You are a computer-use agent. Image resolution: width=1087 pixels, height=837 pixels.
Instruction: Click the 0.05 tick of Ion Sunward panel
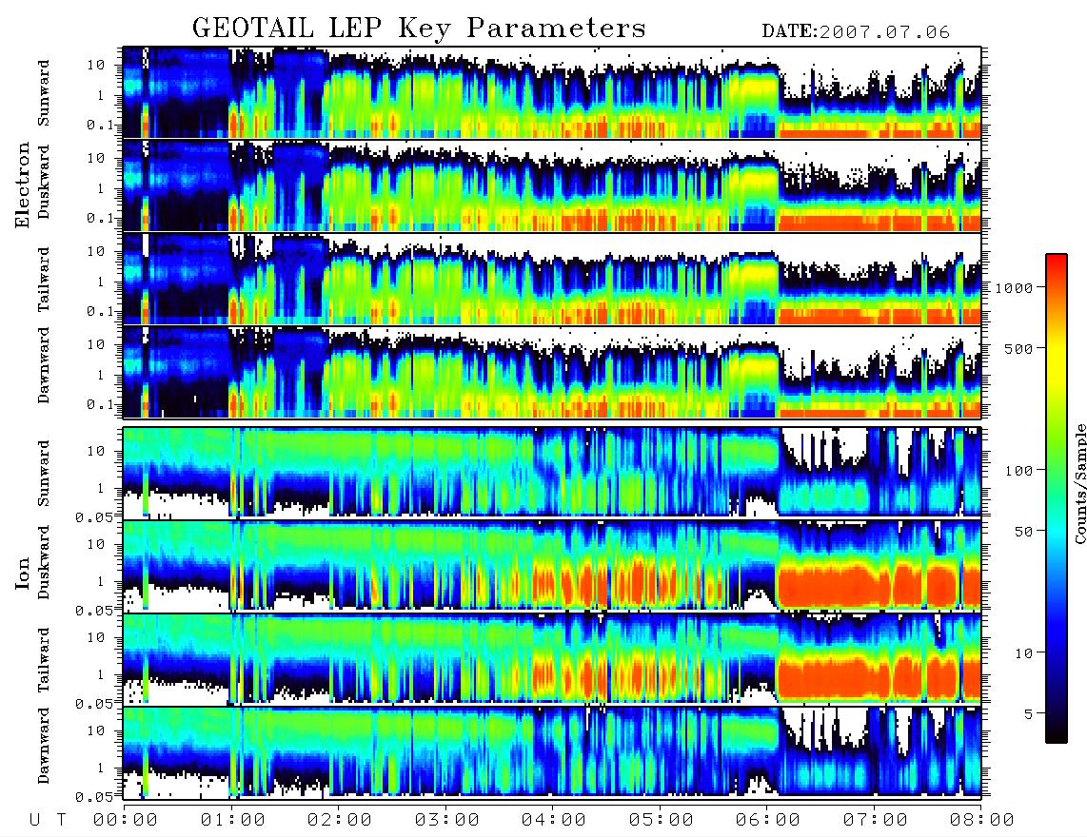click(x=94, y=517)
